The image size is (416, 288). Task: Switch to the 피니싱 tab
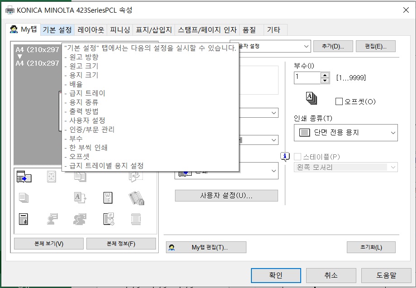[120, 30]
